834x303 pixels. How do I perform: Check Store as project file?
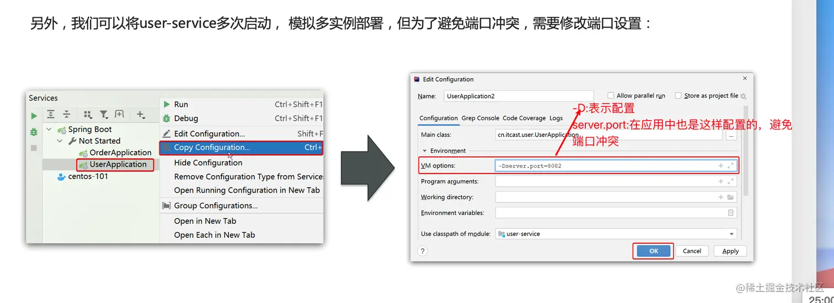pyautogui.click(x=678, y=95)
